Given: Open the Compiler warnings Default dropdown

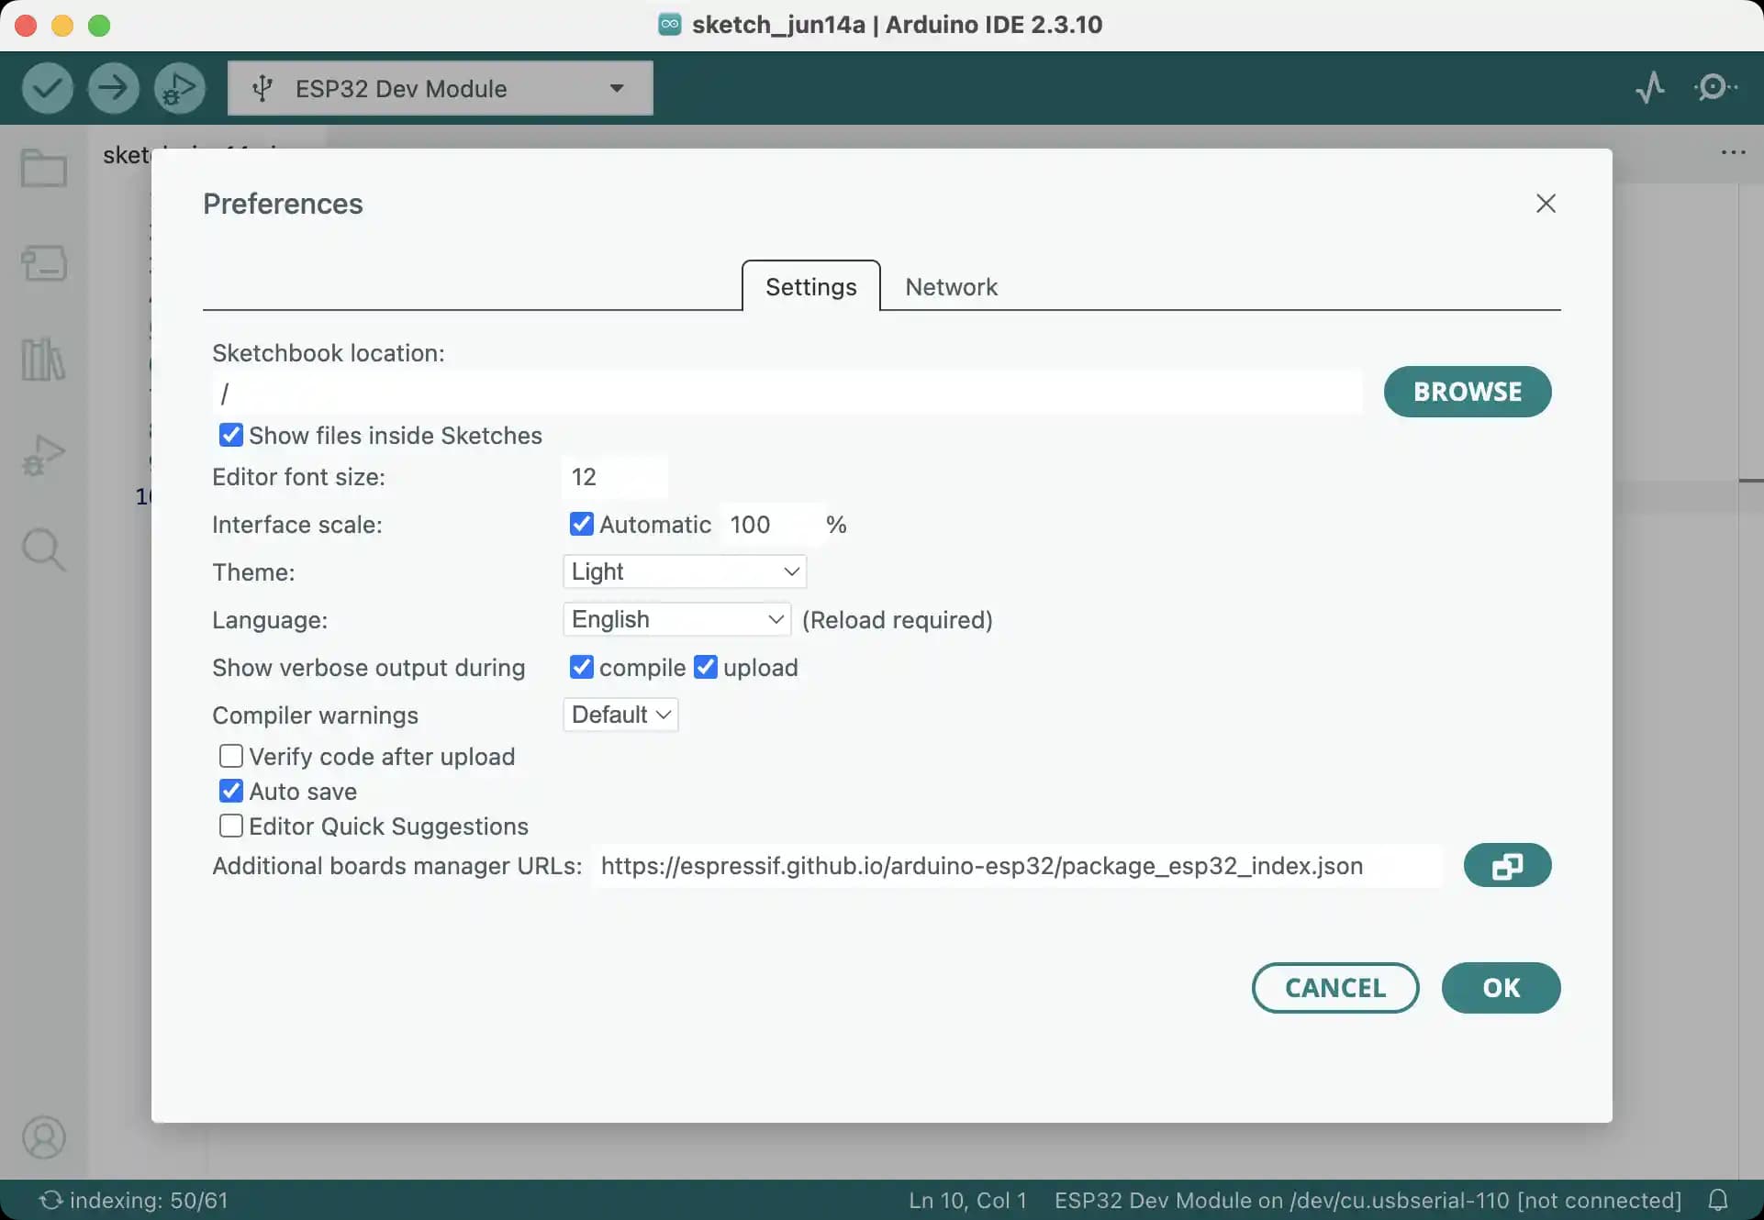Looking at the screenshot, I should coord(620,715).
